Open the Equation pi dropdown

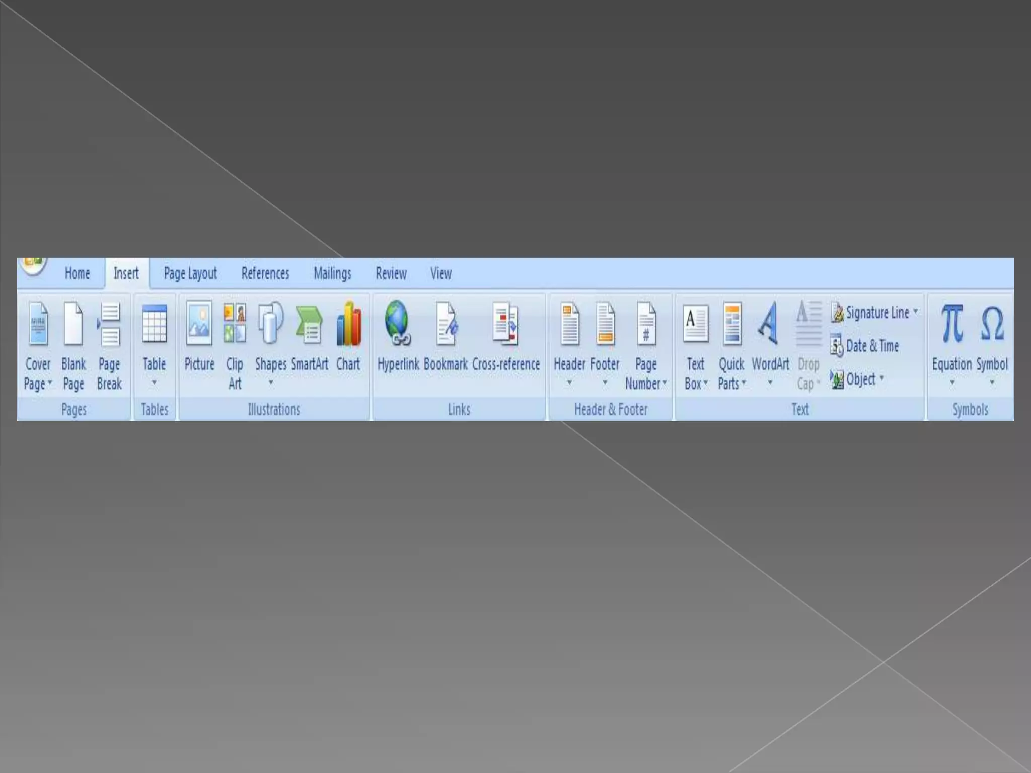click(x=952, y=382)
